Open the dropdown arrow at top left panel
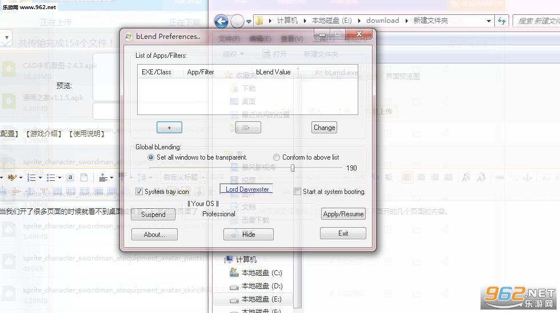 [x=6, y=37]
